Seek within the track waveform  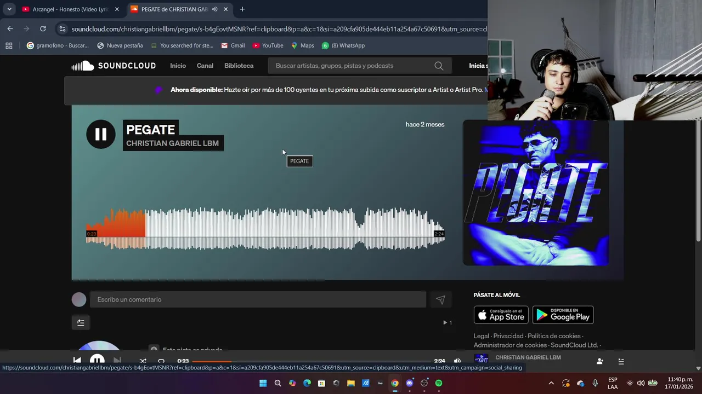(265, 229)
